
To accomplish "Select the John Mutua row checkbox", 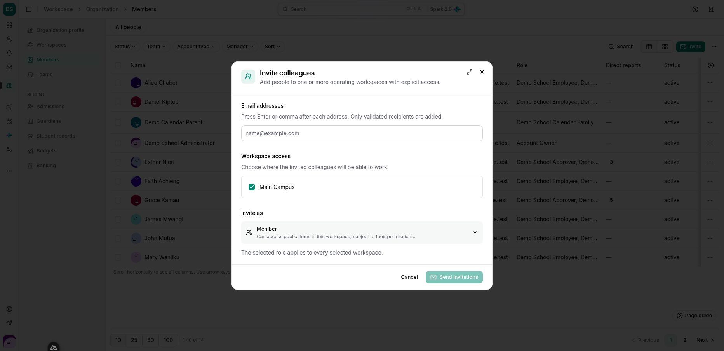I will click(118, 238).
